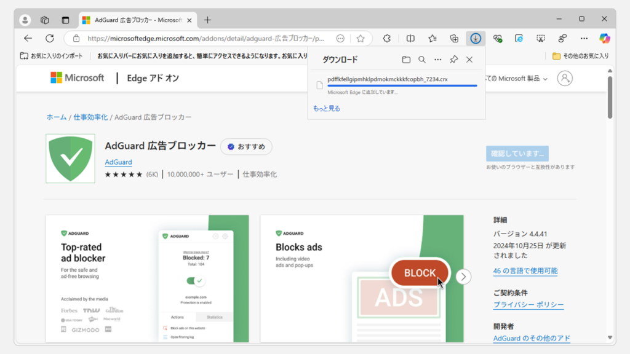This screenshot has height=354, width=630.
Task: Click the Split screen toolbar icon
Action: pyautogui.click(x=410, y=38)
